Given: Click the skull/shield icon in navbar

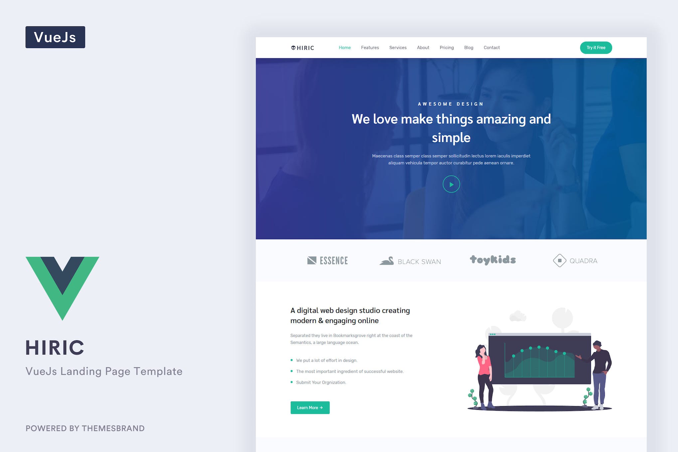Looking at the screenshot, I should tap(292, 48).
